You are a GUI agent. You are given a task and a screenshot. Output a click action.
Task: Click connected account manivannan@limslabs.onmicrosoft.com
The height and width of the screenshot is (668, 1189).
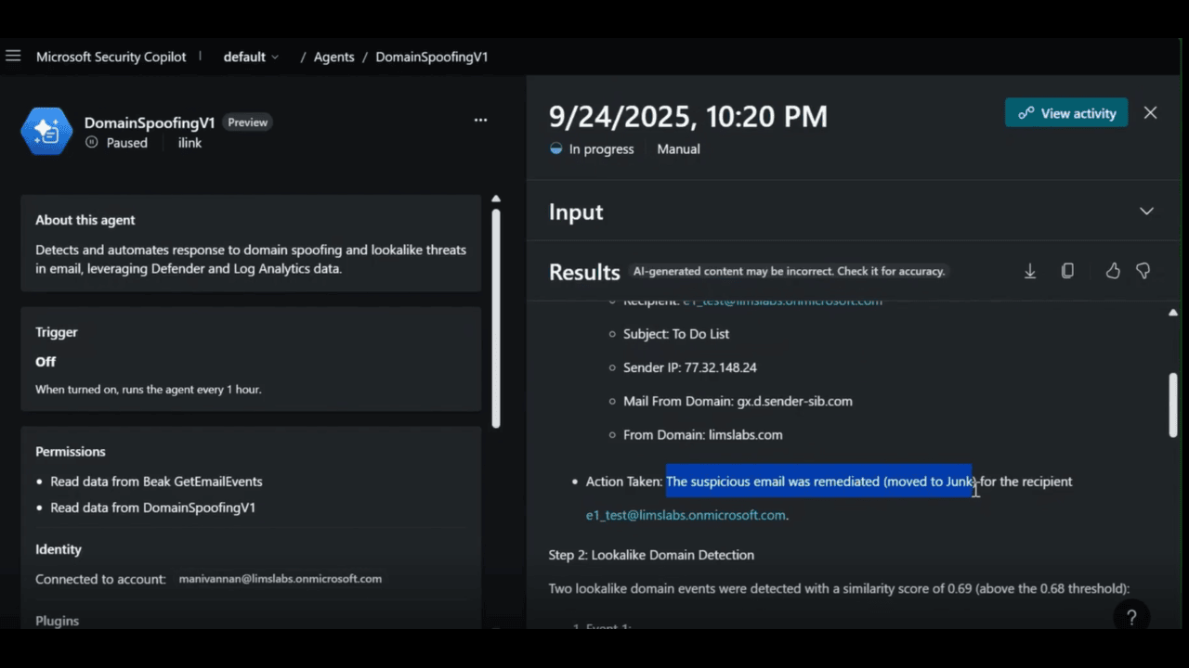[x=280, y=579]
